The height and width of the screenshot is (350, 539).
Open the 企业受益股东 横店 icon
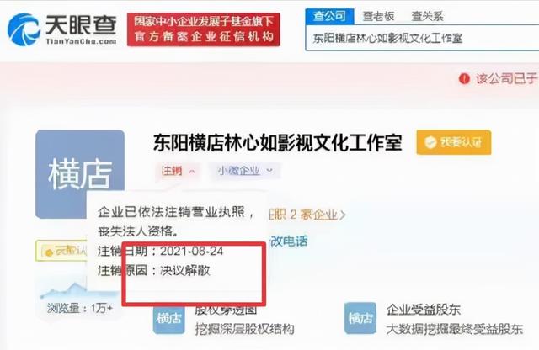pos(360,318)
